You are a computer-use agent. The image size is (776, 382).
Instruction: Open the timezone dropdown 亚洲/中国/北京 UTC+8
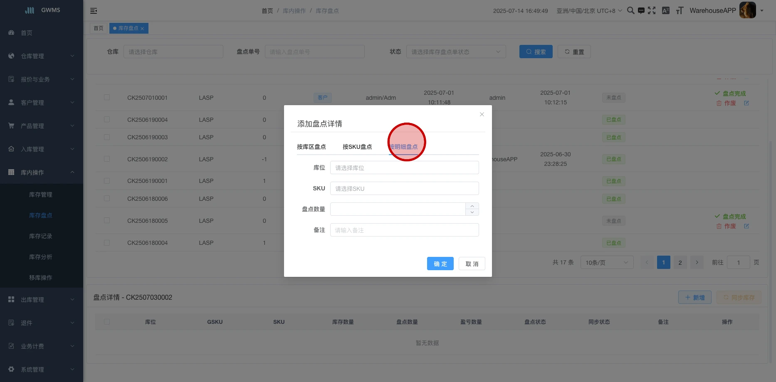[589, 11]
